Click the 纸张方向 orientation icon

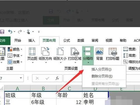click(45, 51)
